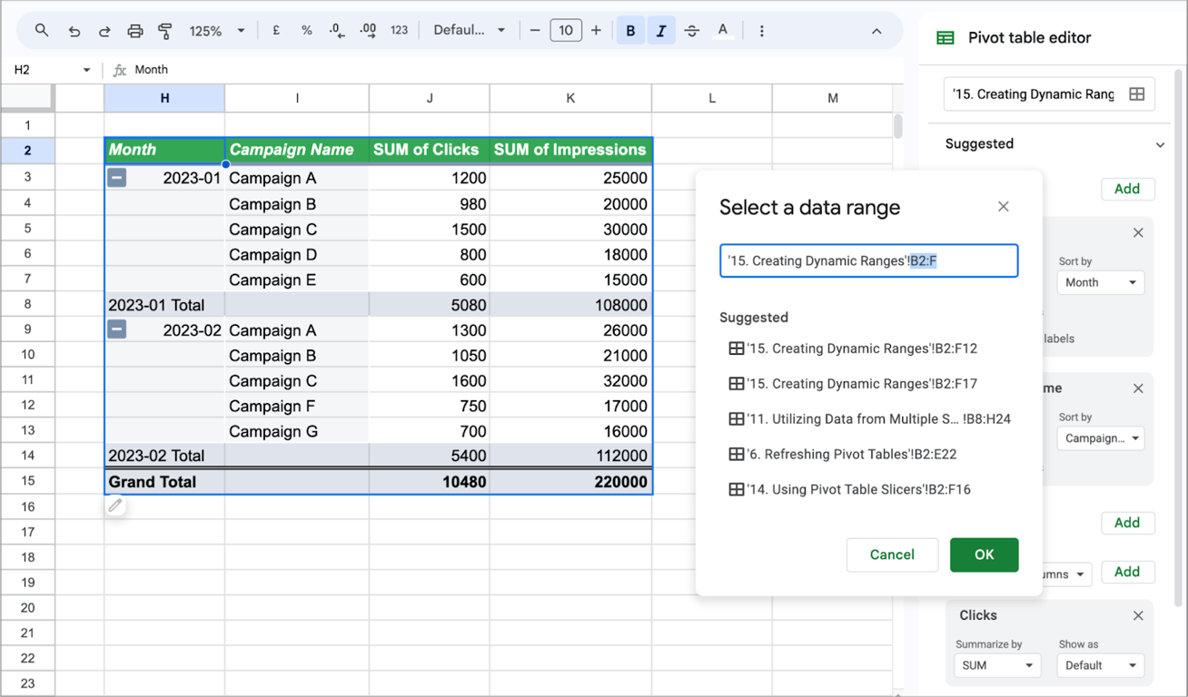Open the Summarize by SUM dropdown

[x=997, y=665]
